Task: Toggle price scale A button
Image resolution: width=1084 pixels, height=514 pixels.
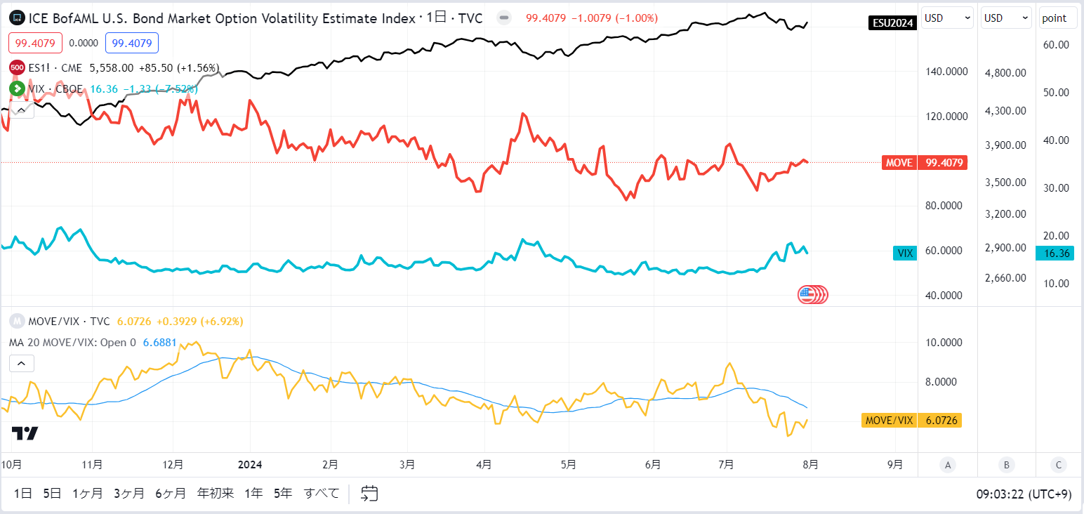Action: click(x=948, y=464)
